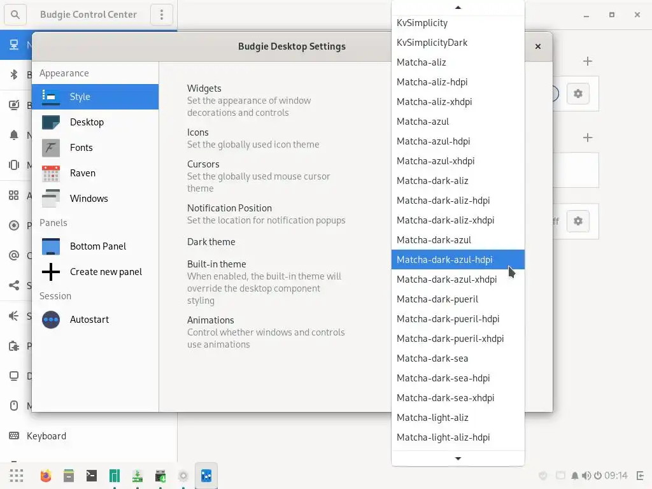
Task: Click the bell notifications icon in sidebar
Action: [x=14, y=135]
